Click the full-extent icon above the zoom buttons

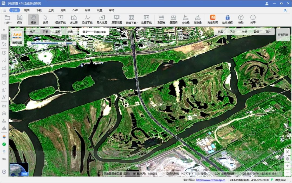(x=287, y=152)
